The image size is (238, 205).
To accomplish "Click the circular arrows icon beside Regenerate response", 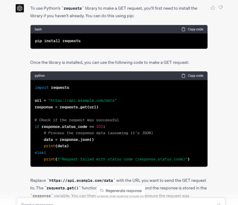I will (x=102, y=191).
